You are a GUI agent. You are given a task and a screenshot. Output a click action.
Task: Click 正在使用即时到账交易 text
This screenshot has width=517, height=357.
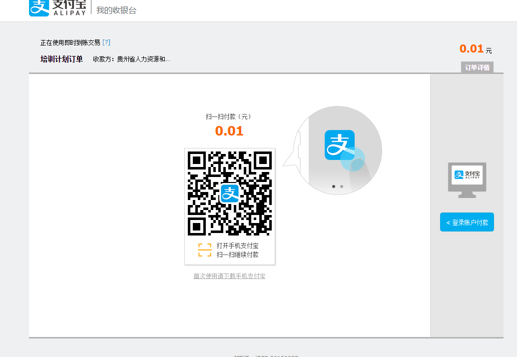click(70, 42)
